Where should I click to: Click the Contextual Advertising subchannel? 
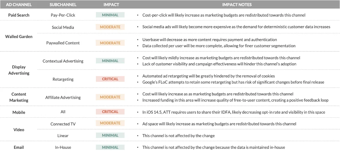(x=63, y=61)
